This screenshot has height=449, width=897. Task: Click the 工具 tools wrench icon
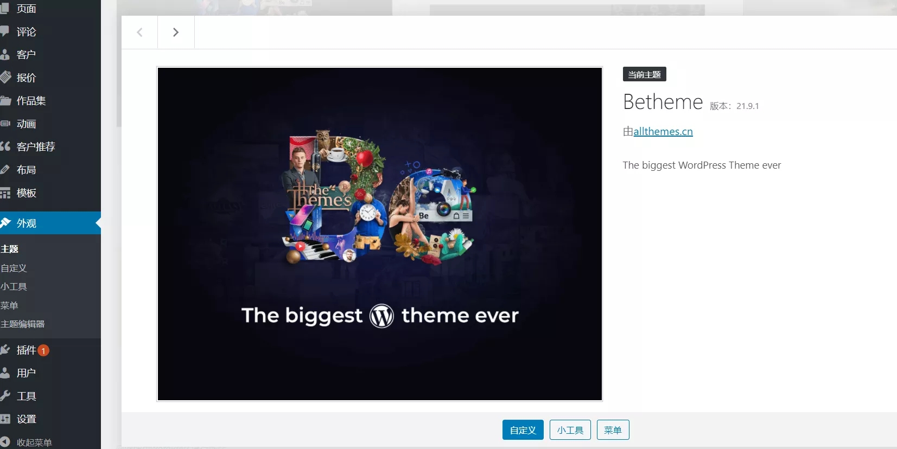tap(5, 396)
